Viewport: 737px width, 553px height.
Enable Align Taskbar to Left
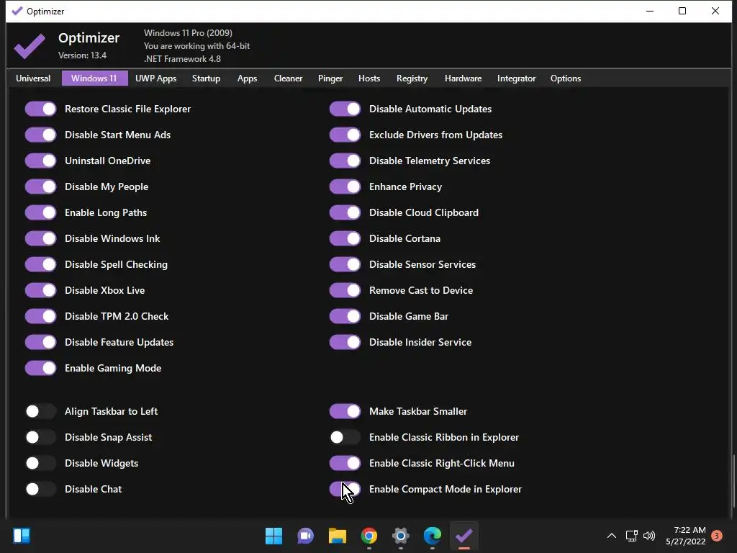41,411
